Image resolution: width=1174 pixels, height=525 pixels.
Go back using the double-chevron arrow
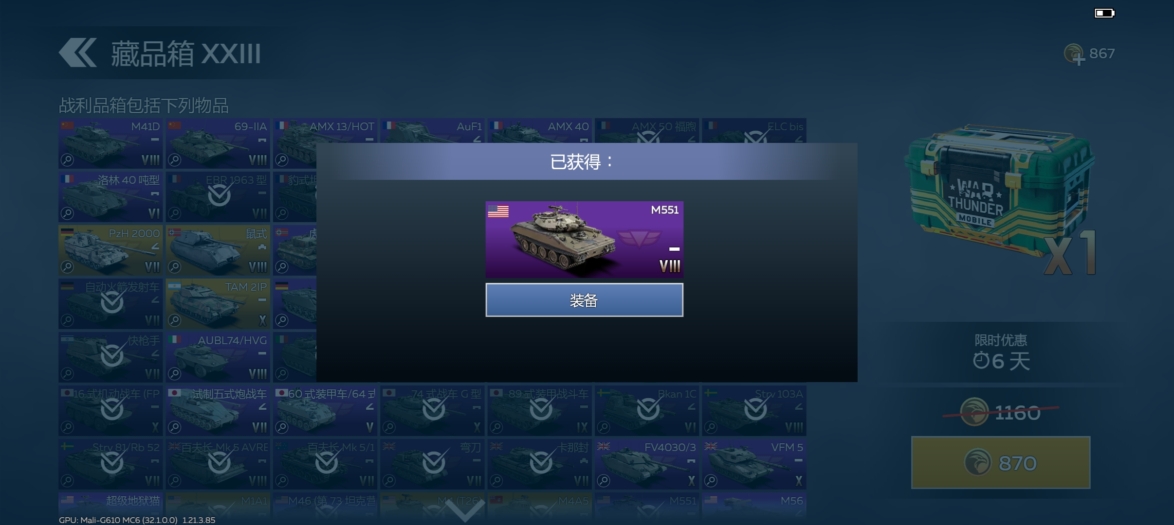tap(77, 52)
